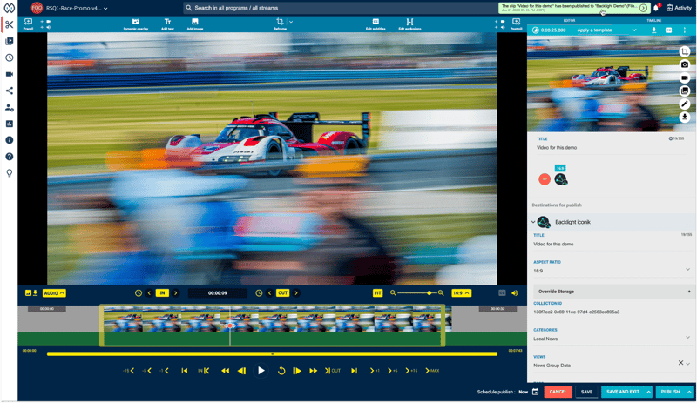Open the Views dropdown chevron
The width and height of the screenshot is (697, 403).
point(688,364)
